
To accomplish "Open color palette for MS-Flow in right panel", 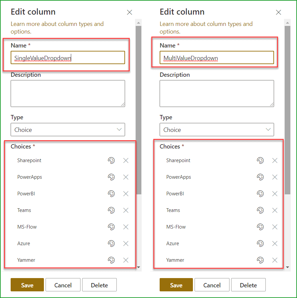I will click(x=260, y=227).
